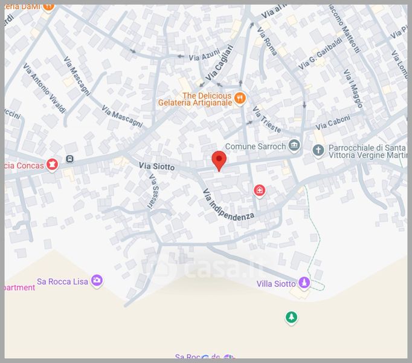Click the Gelateria DaMi orange icon
Screen dimensions: 412x363
coord(48,6)
